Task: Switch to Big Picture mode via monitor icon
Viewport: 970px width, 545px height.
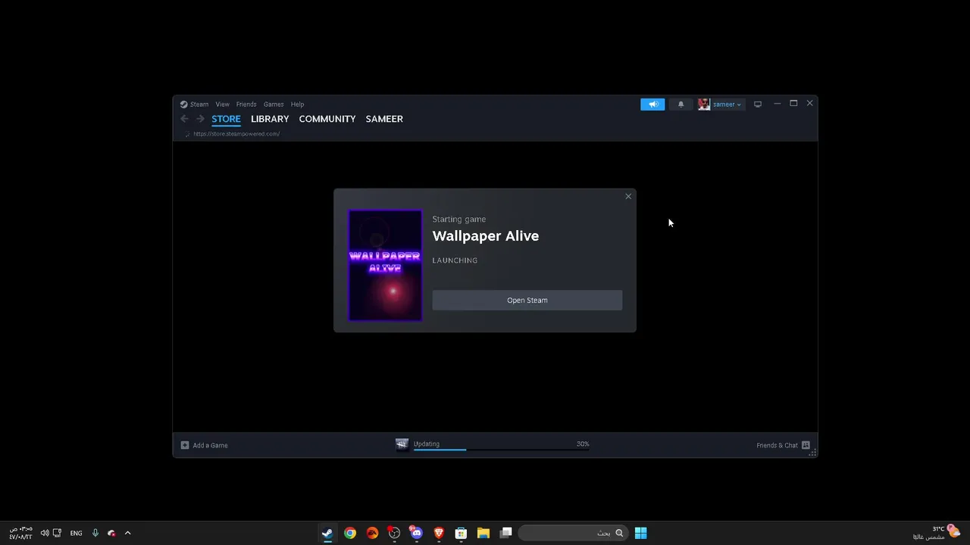Action: pyautogui.click(x=757, y=104)
